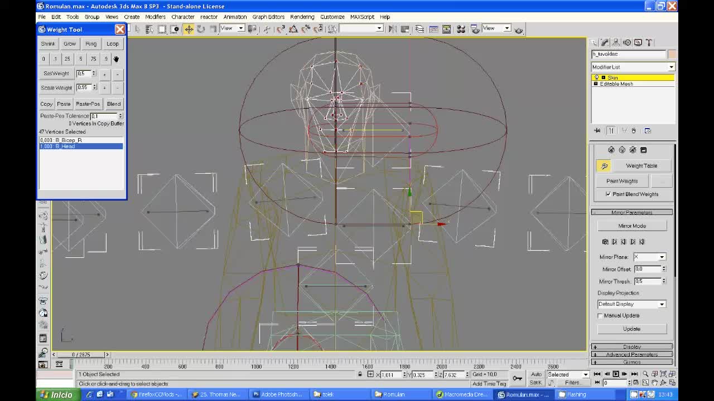
Task: Toggle Mirror Mode in Mirror Parameters
Action: (x=632, y=226)
